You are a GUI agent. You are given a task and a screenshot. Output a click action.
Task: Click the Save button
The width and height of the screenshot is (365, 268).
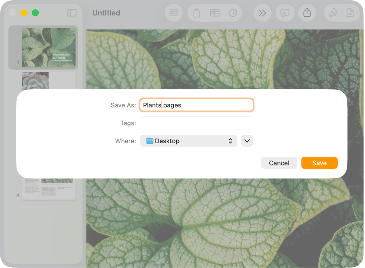tap(319, 163)
